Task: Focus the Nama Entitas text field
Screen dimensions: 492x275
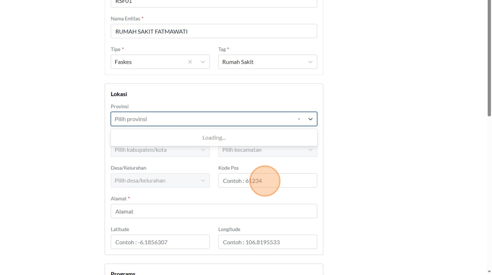Action: [x=214, y=31]
